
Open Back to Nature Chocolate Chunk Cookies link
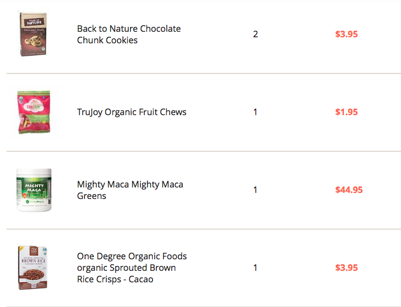(129, 34)
